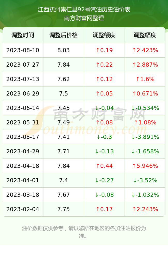This screenshot has width=168, height=253.
Task: Click the ↑2.243% percentage cell
Action: coord(145,209)
